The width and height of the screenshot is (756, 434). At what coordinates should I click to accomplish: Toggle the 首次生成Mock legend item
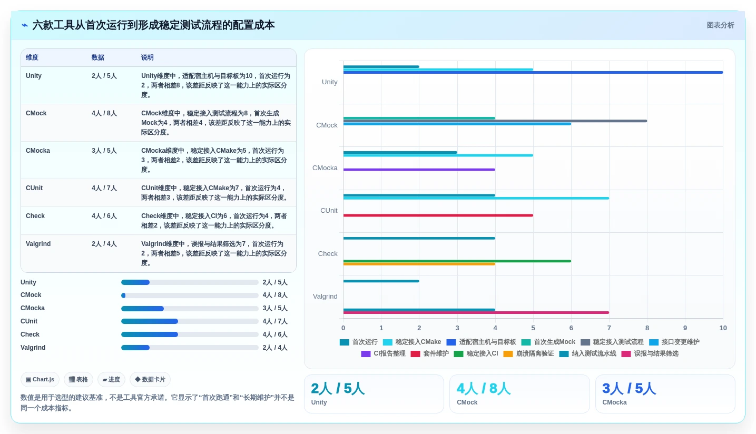tap(548, 342)
